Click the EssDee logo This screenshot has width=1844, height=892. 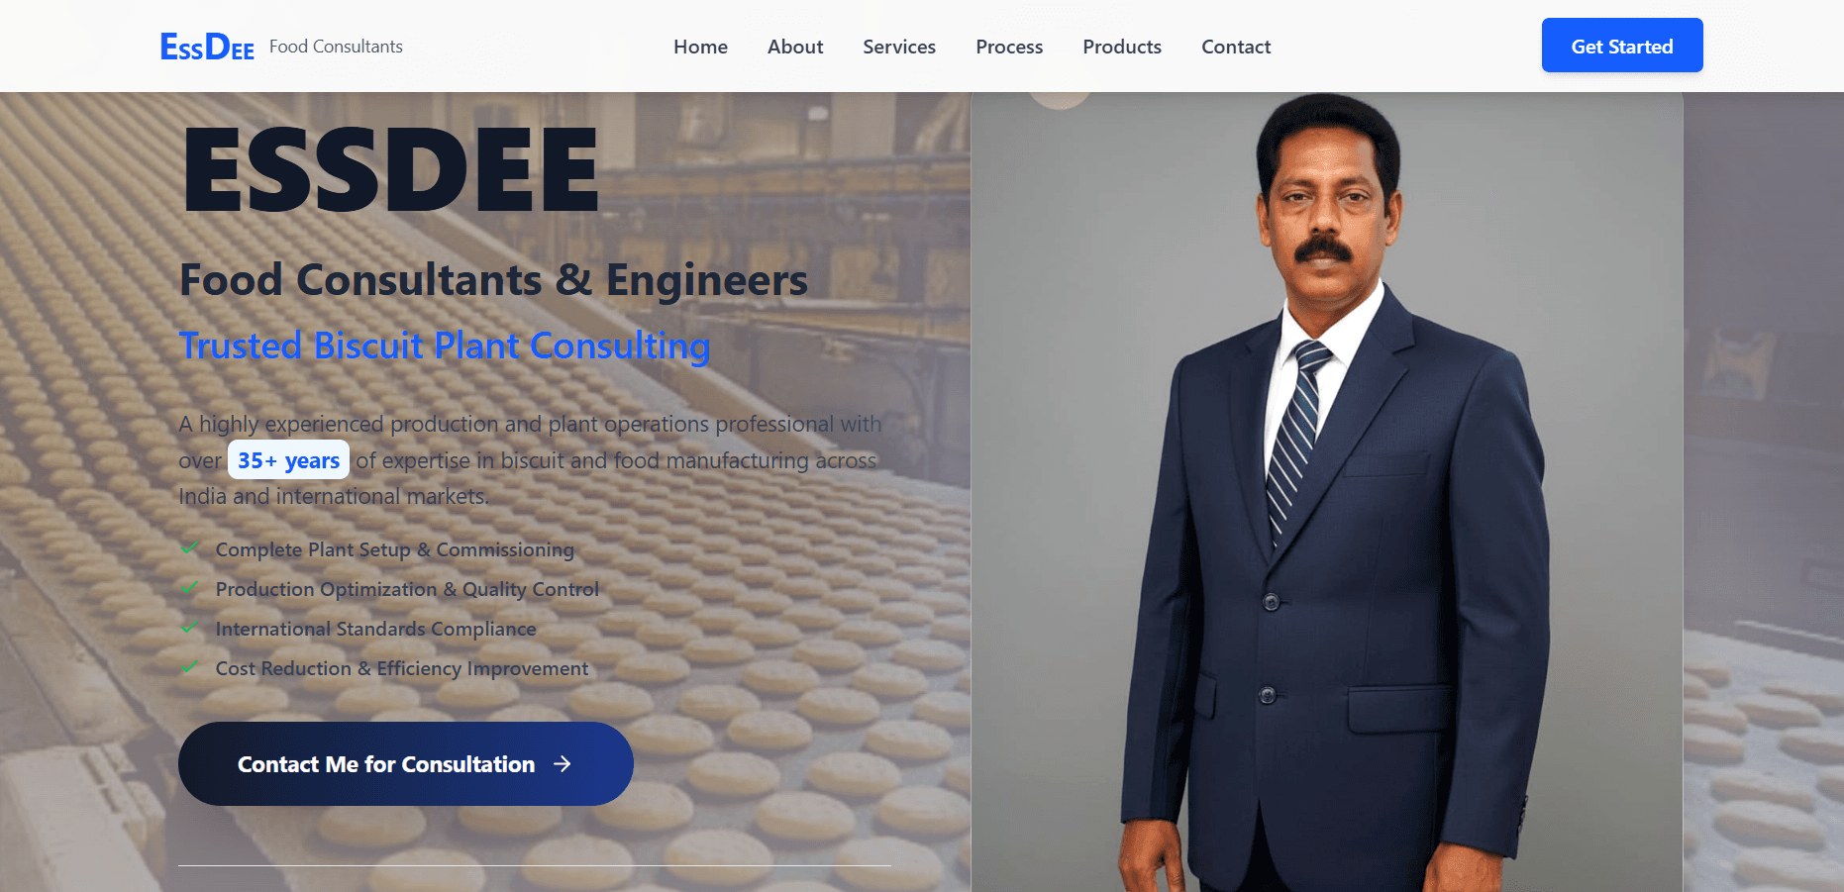(207, 45)
